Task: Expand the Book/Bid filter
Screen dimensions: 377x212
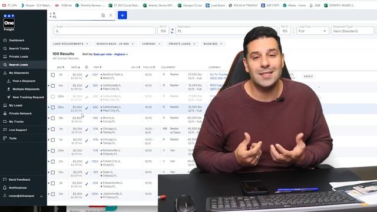Action: (213, 44)
